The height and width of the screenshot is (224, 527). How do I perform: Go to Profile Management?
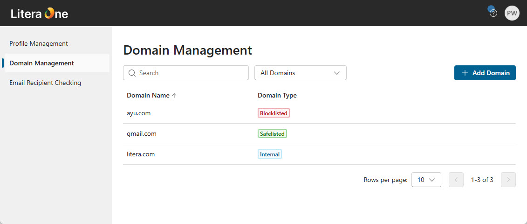[39, 43]
